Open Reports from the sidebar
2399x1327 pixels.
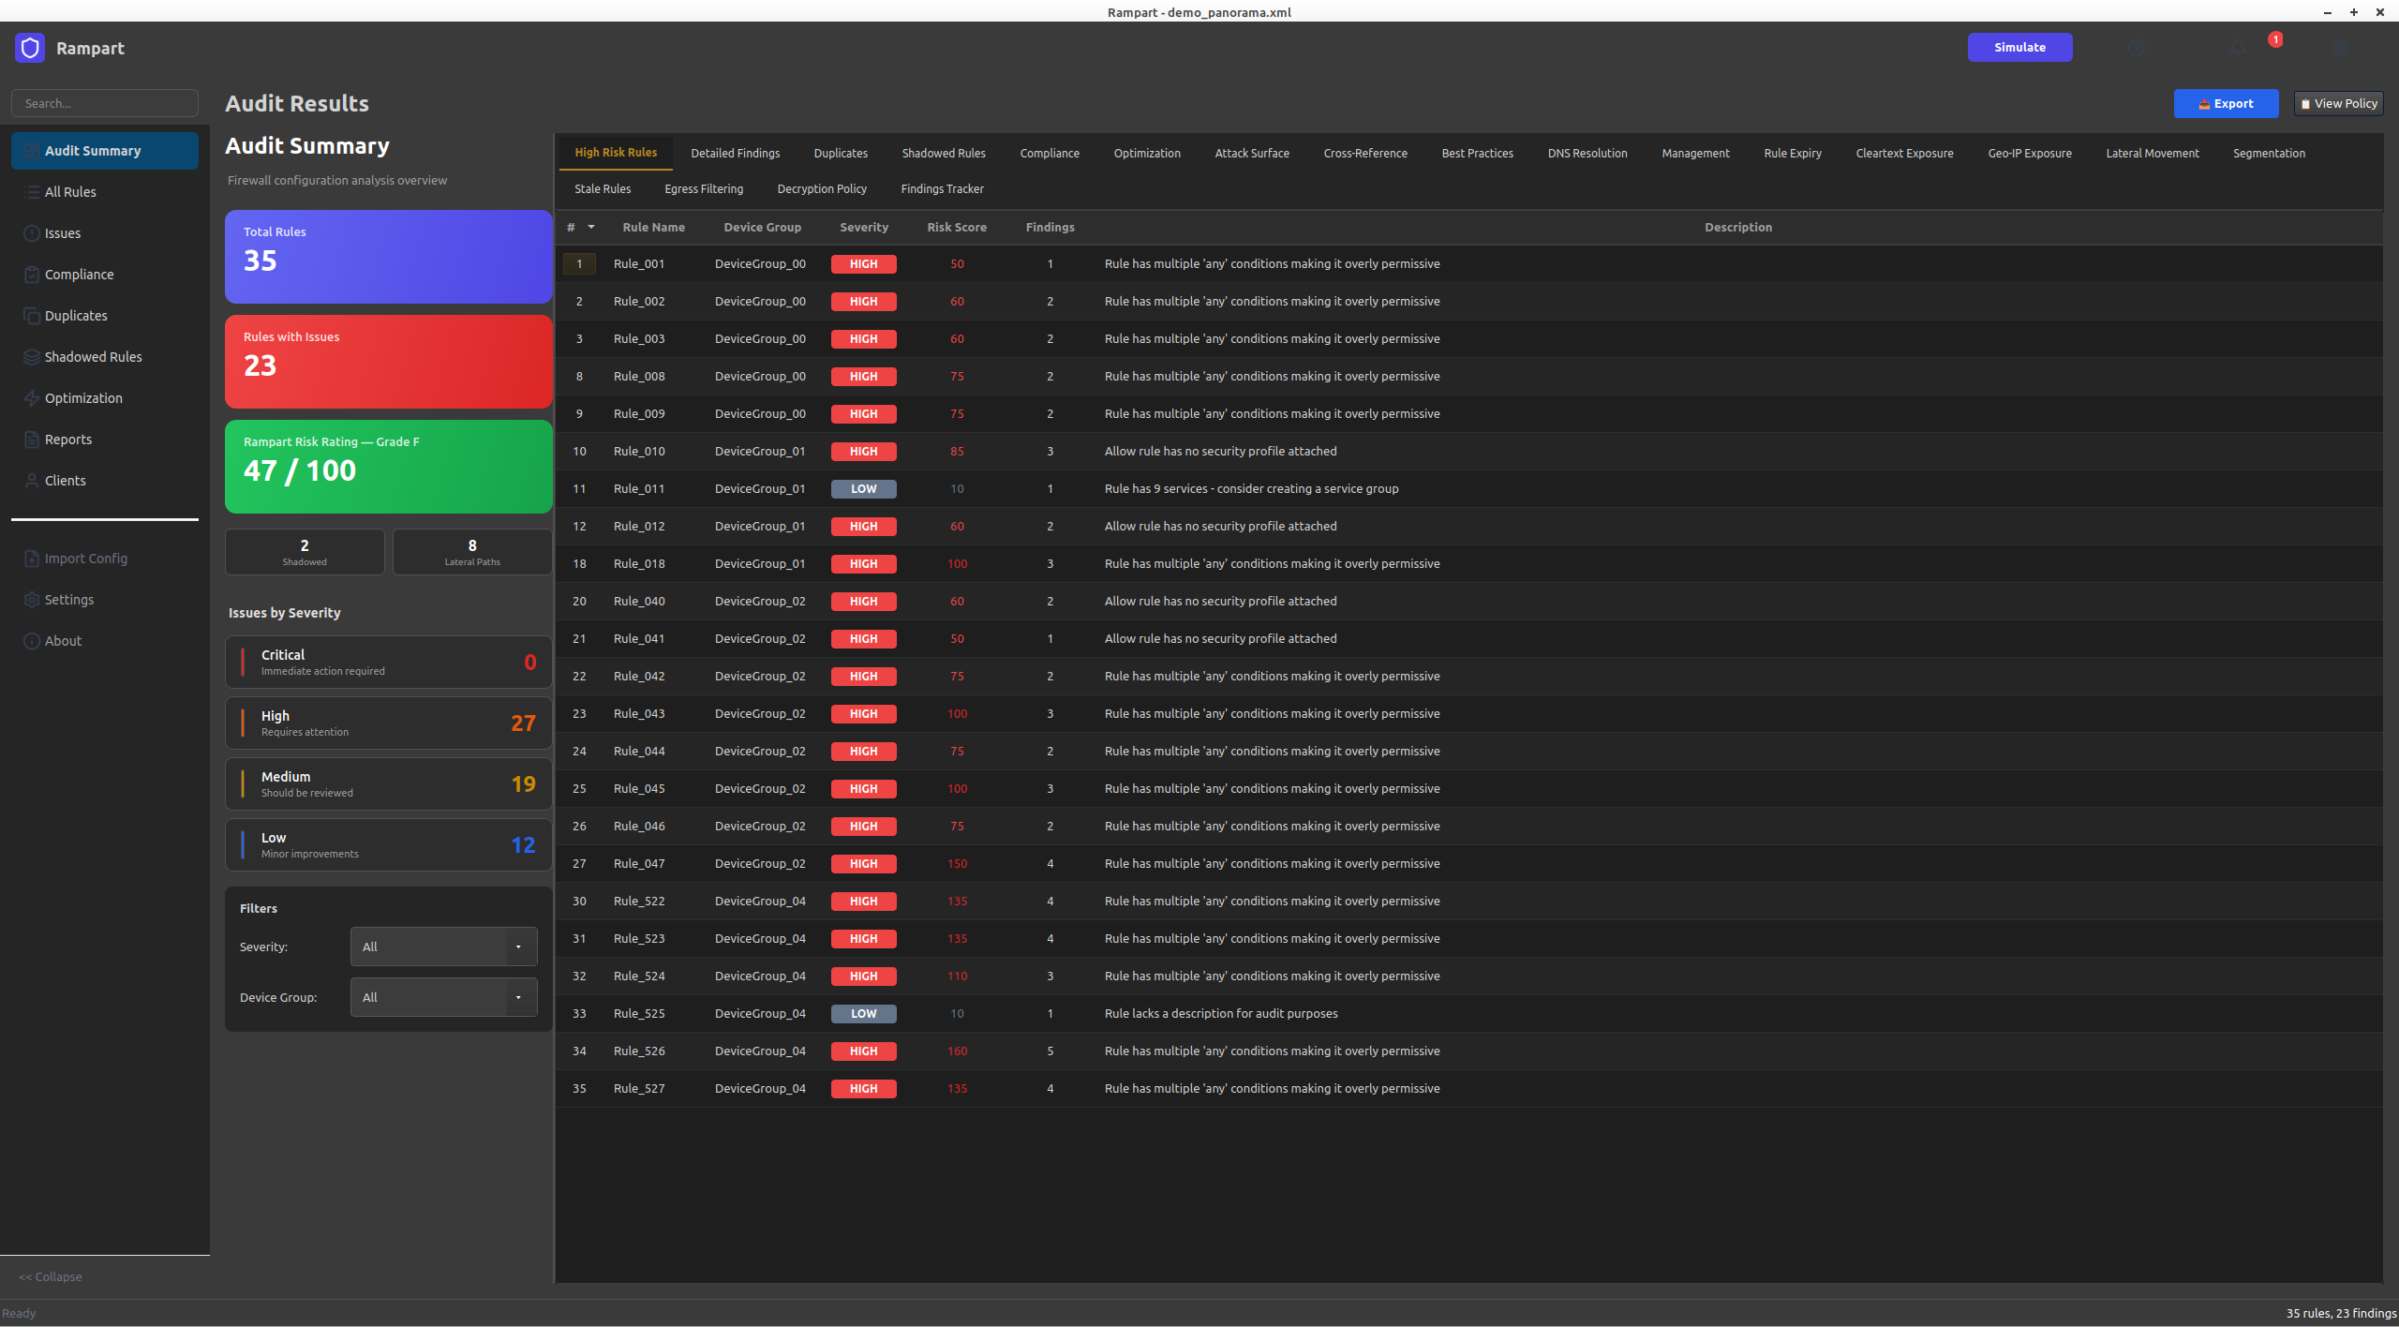67,439
